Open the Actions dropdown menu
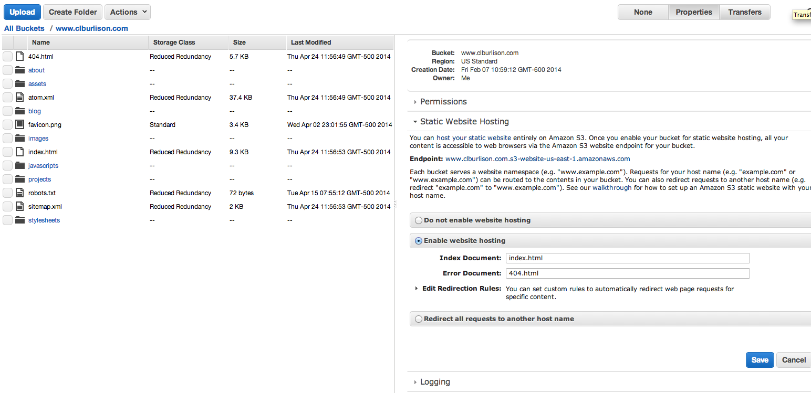Image resolution: width=811 pixels, height=393 pixels. [x=128, y=12]
